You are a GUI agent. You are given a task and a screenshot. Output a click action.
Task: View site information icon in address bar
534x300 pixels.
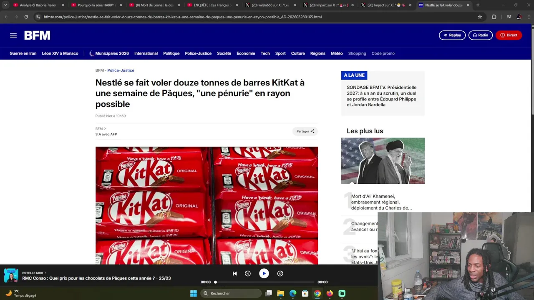pos(38,17)
